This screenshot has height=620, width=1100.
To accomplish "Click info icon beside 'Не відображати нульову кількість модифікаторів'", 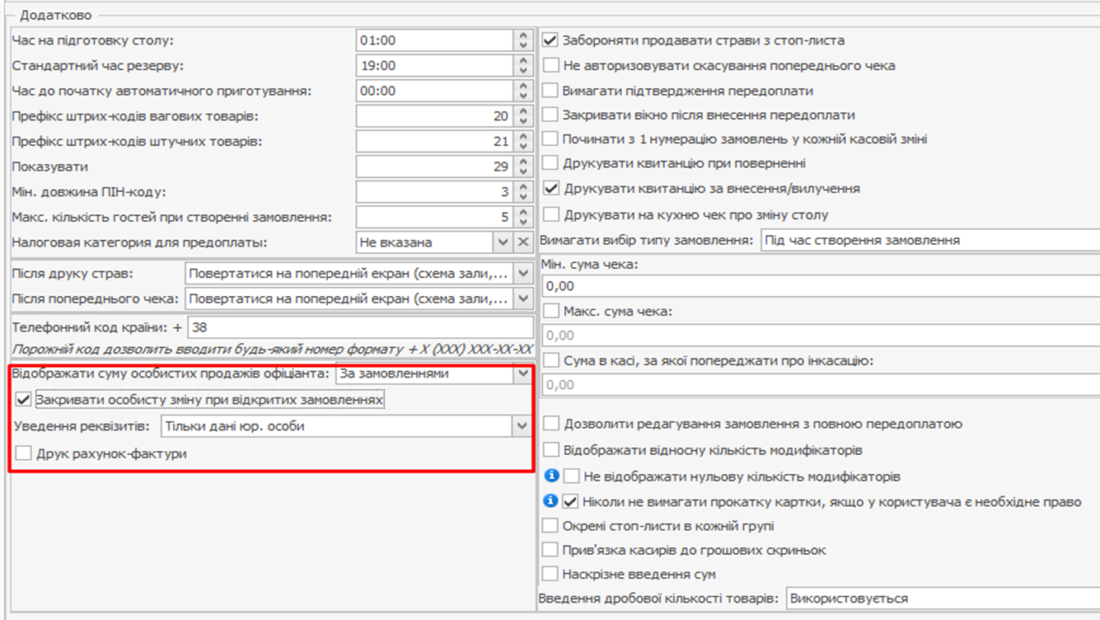I will click(553, 477).
